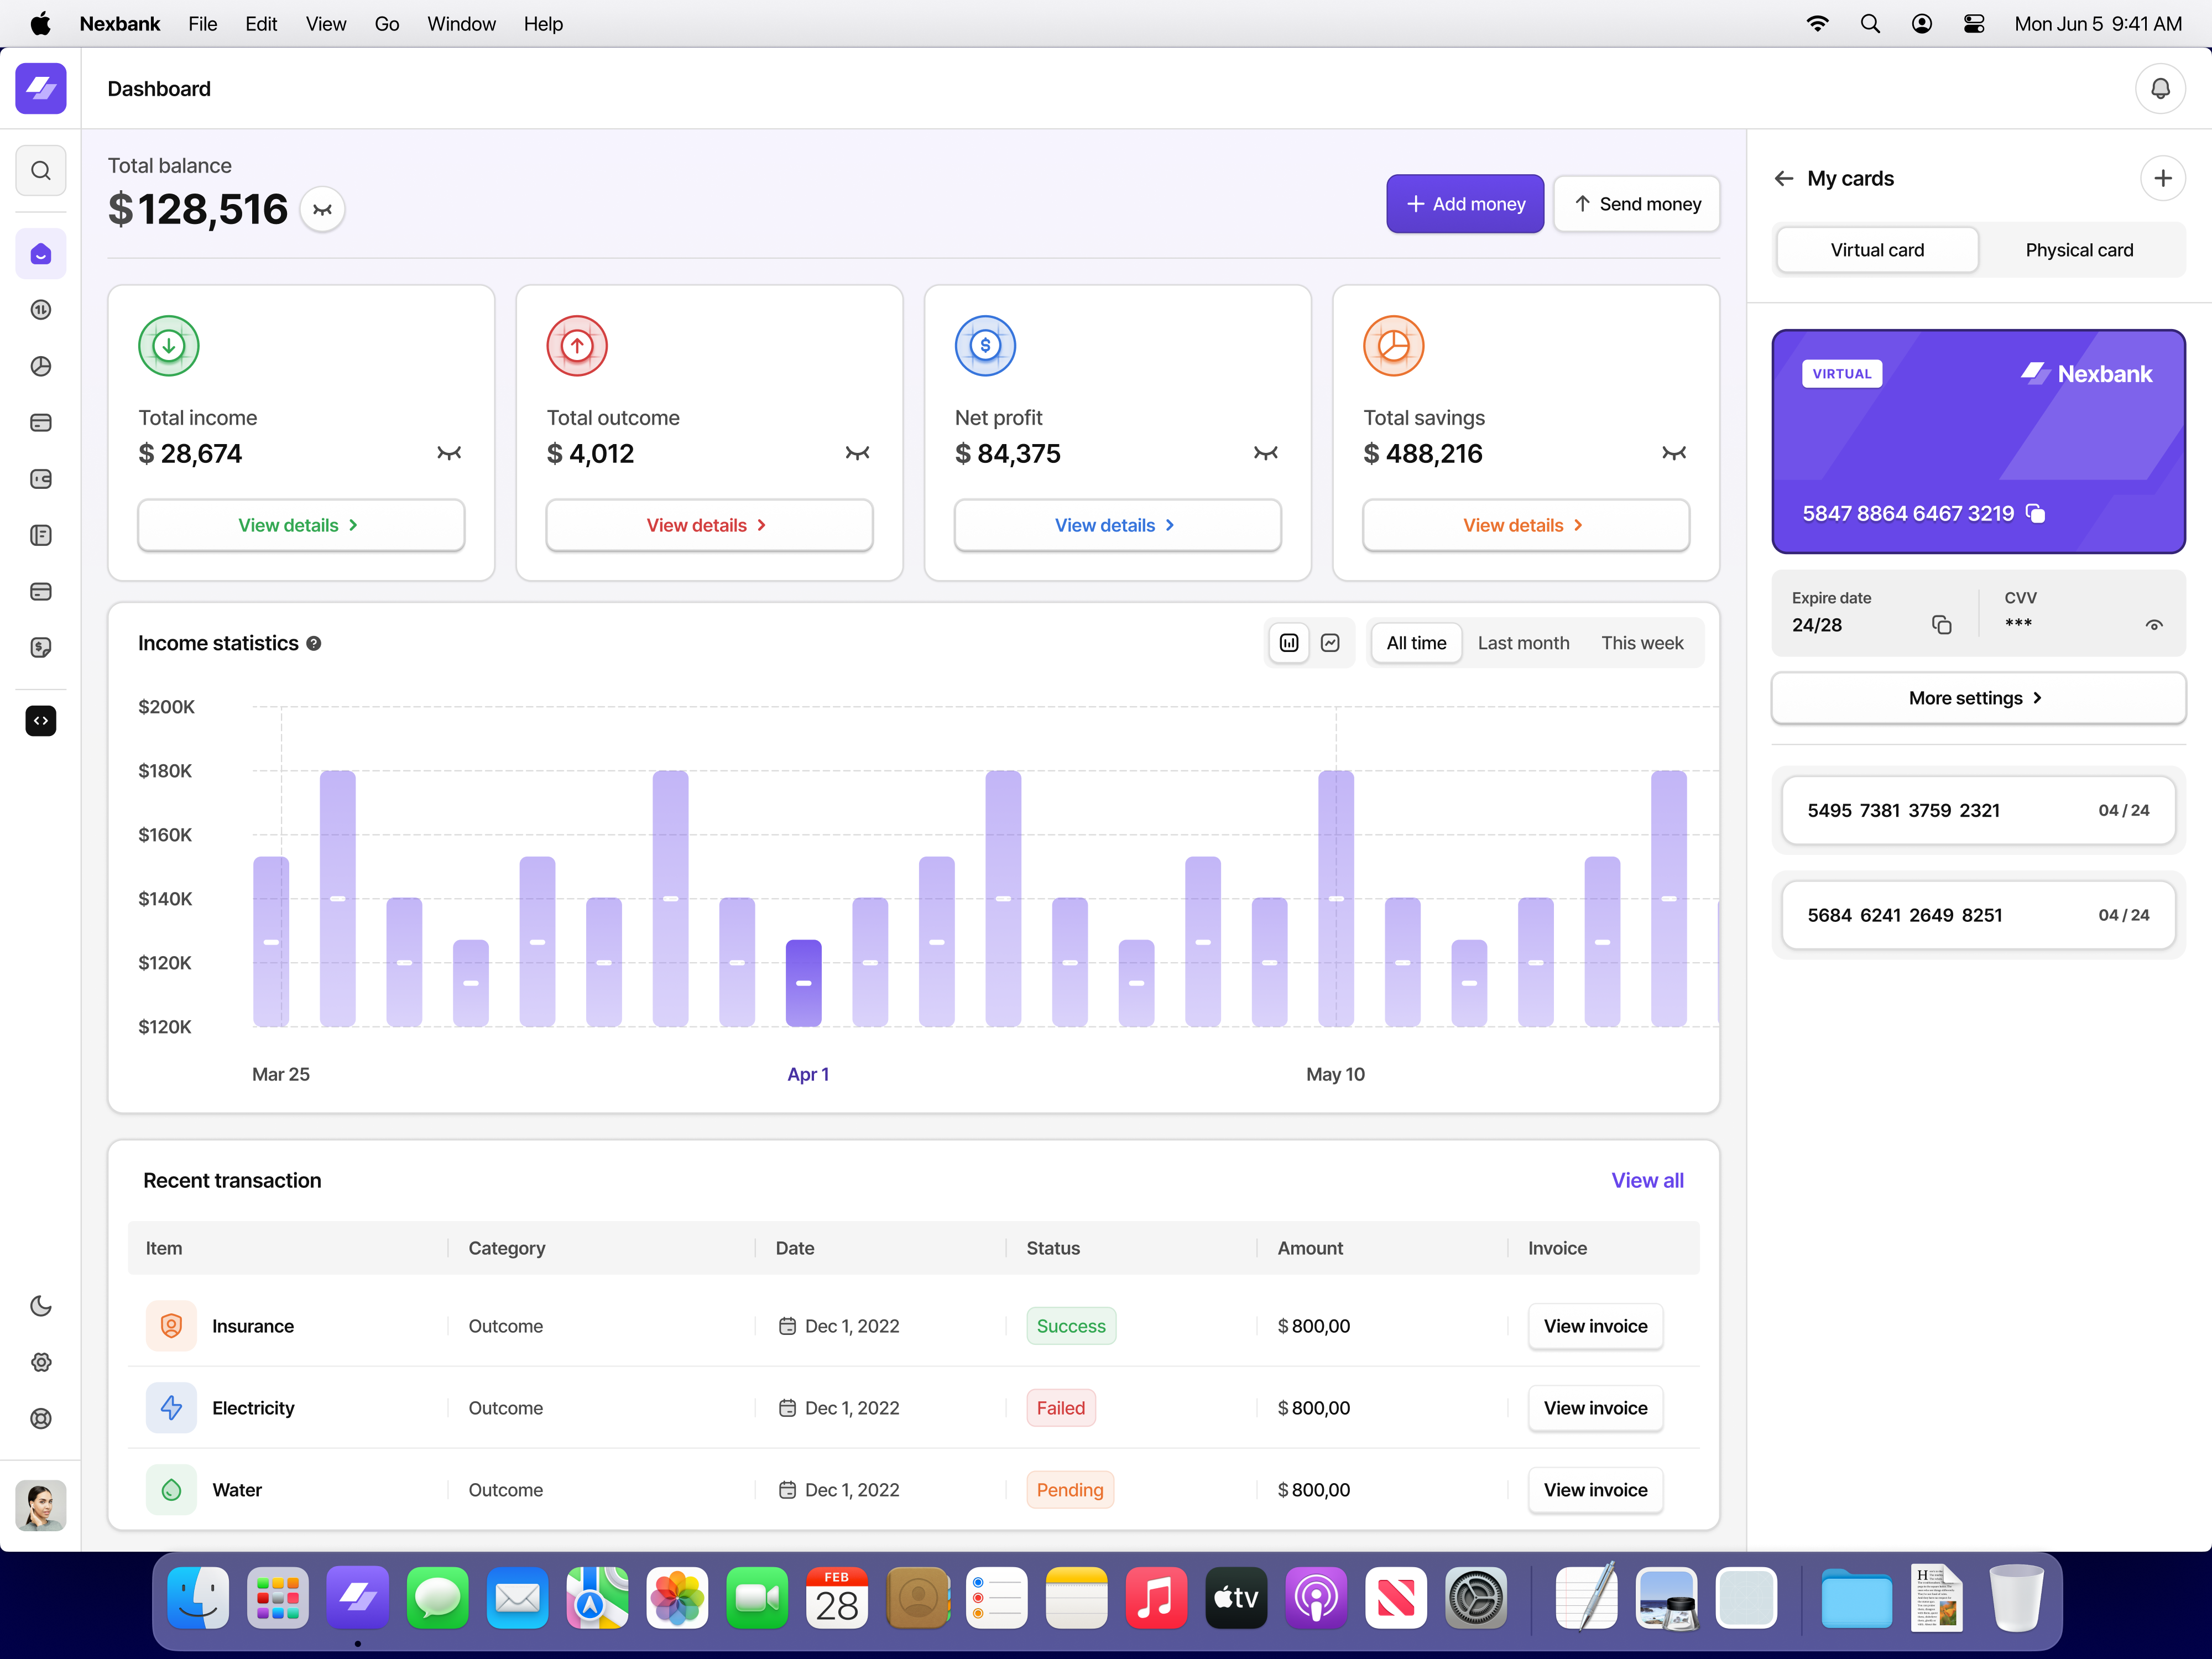Hide the total balance amount

[322, 210]
